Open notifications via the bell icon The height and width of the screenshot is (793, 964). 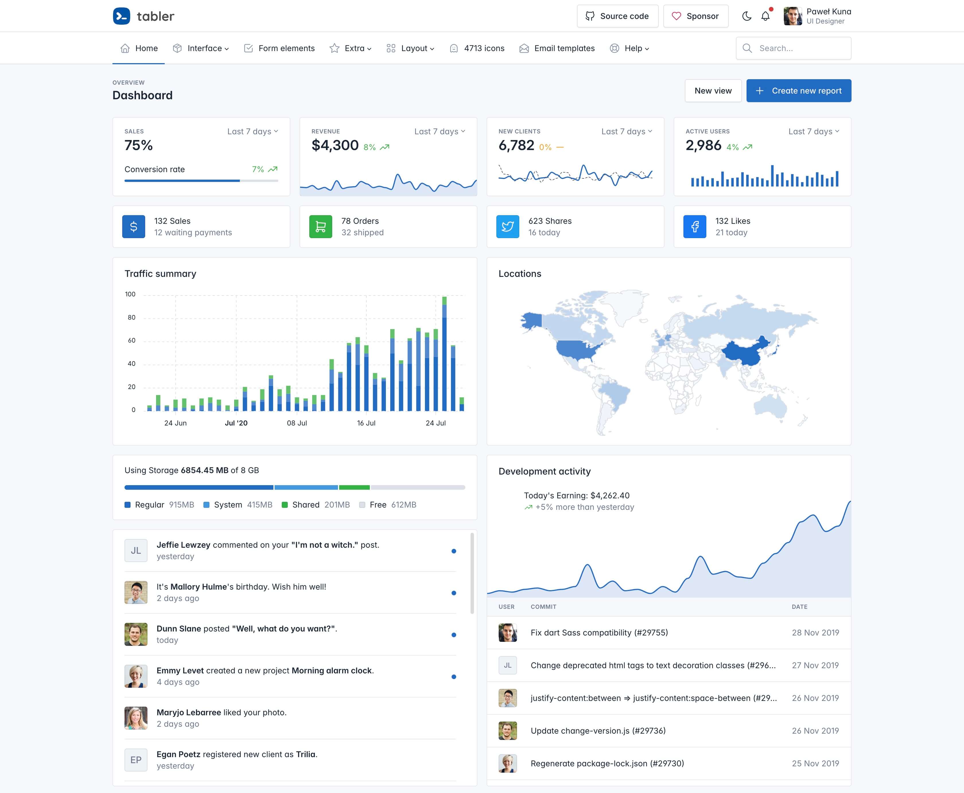tap(765, 16)
